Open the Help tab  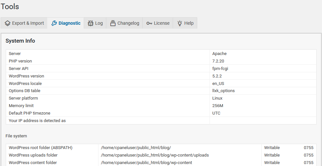pos(189,23)
